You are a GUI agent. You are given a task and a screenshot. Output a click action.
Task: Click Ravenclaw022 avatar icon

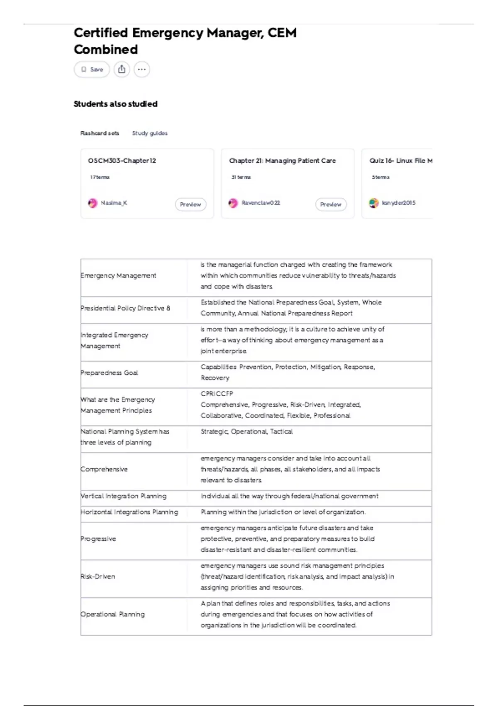(x=233, y=203)
